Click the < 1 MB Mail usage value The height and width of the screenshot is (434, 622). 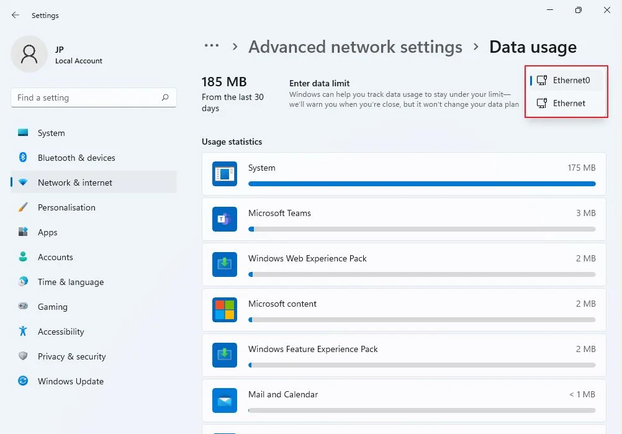coord(582,394)
